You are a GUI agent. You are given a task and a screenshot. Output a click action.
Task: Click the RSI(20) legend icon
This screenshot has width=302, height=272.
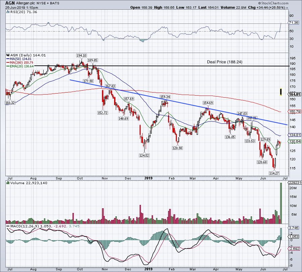pos(8,12)
